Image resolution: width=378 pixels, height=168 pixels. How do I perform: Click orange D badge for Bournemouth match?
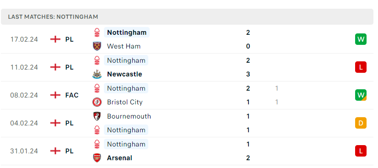point(361,123)
